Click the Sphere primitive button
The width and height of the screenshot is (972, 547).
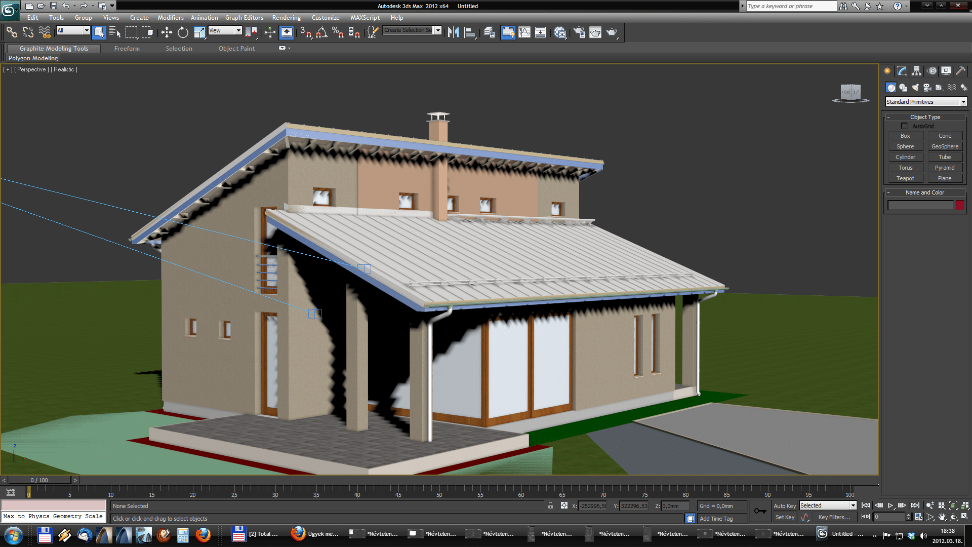[905, 146]
